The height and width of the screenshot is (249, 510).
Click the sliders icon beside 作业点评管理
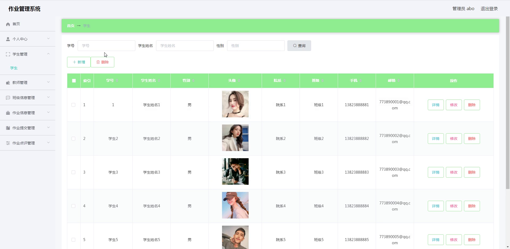click(x=8, y=143)
